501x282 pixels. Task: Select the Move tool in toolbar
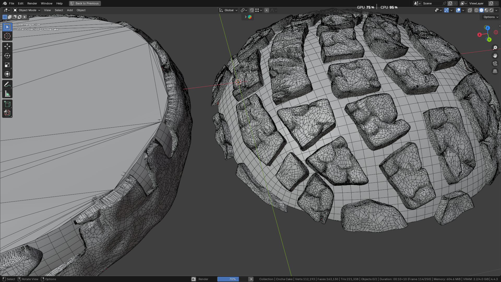(x=7, y=46)
